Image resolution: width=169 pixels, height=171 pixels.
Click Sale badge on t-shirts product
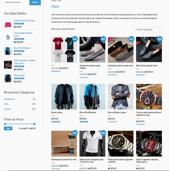pos(75,39)
